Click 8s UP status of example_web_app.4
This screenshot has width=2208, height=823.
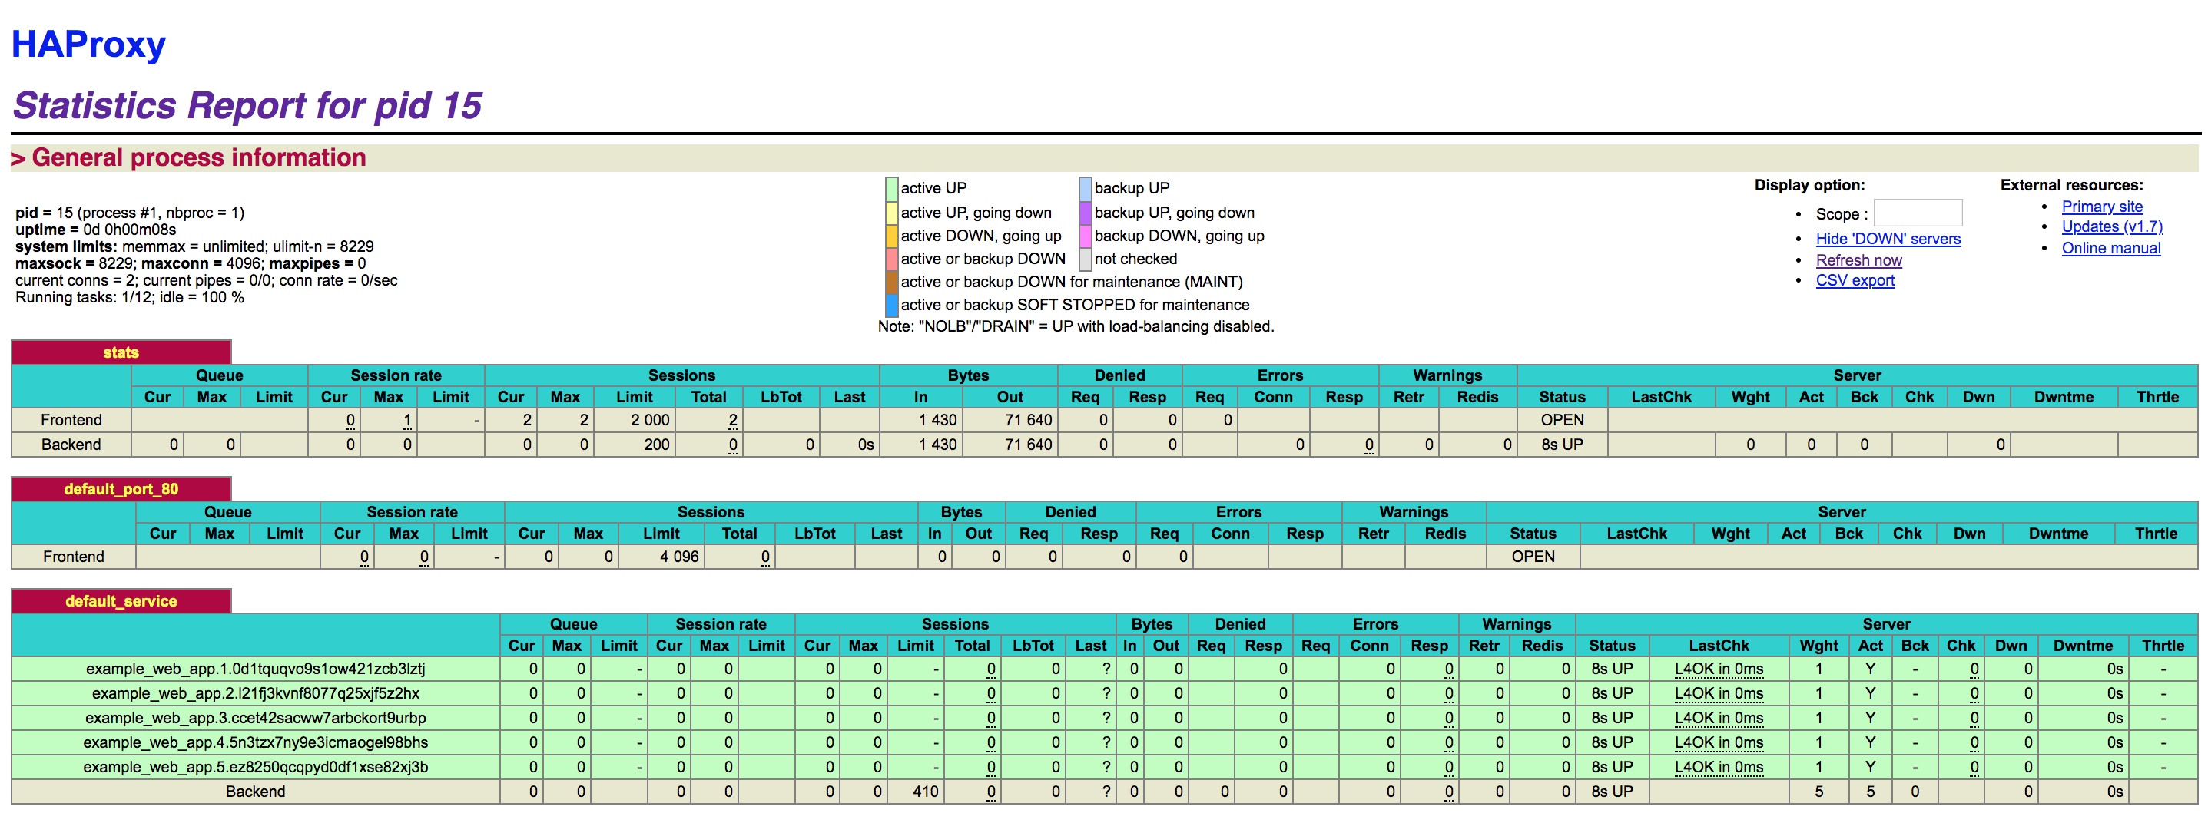tap(1611, 742)
